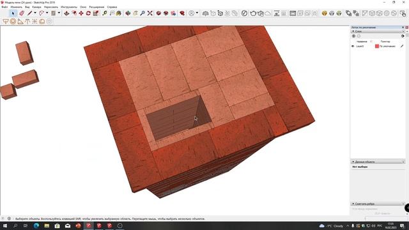Viewport: 409px width, 230px height.
Task: Click the checkmark-in-circle toolbar icon
Action: 244,13
